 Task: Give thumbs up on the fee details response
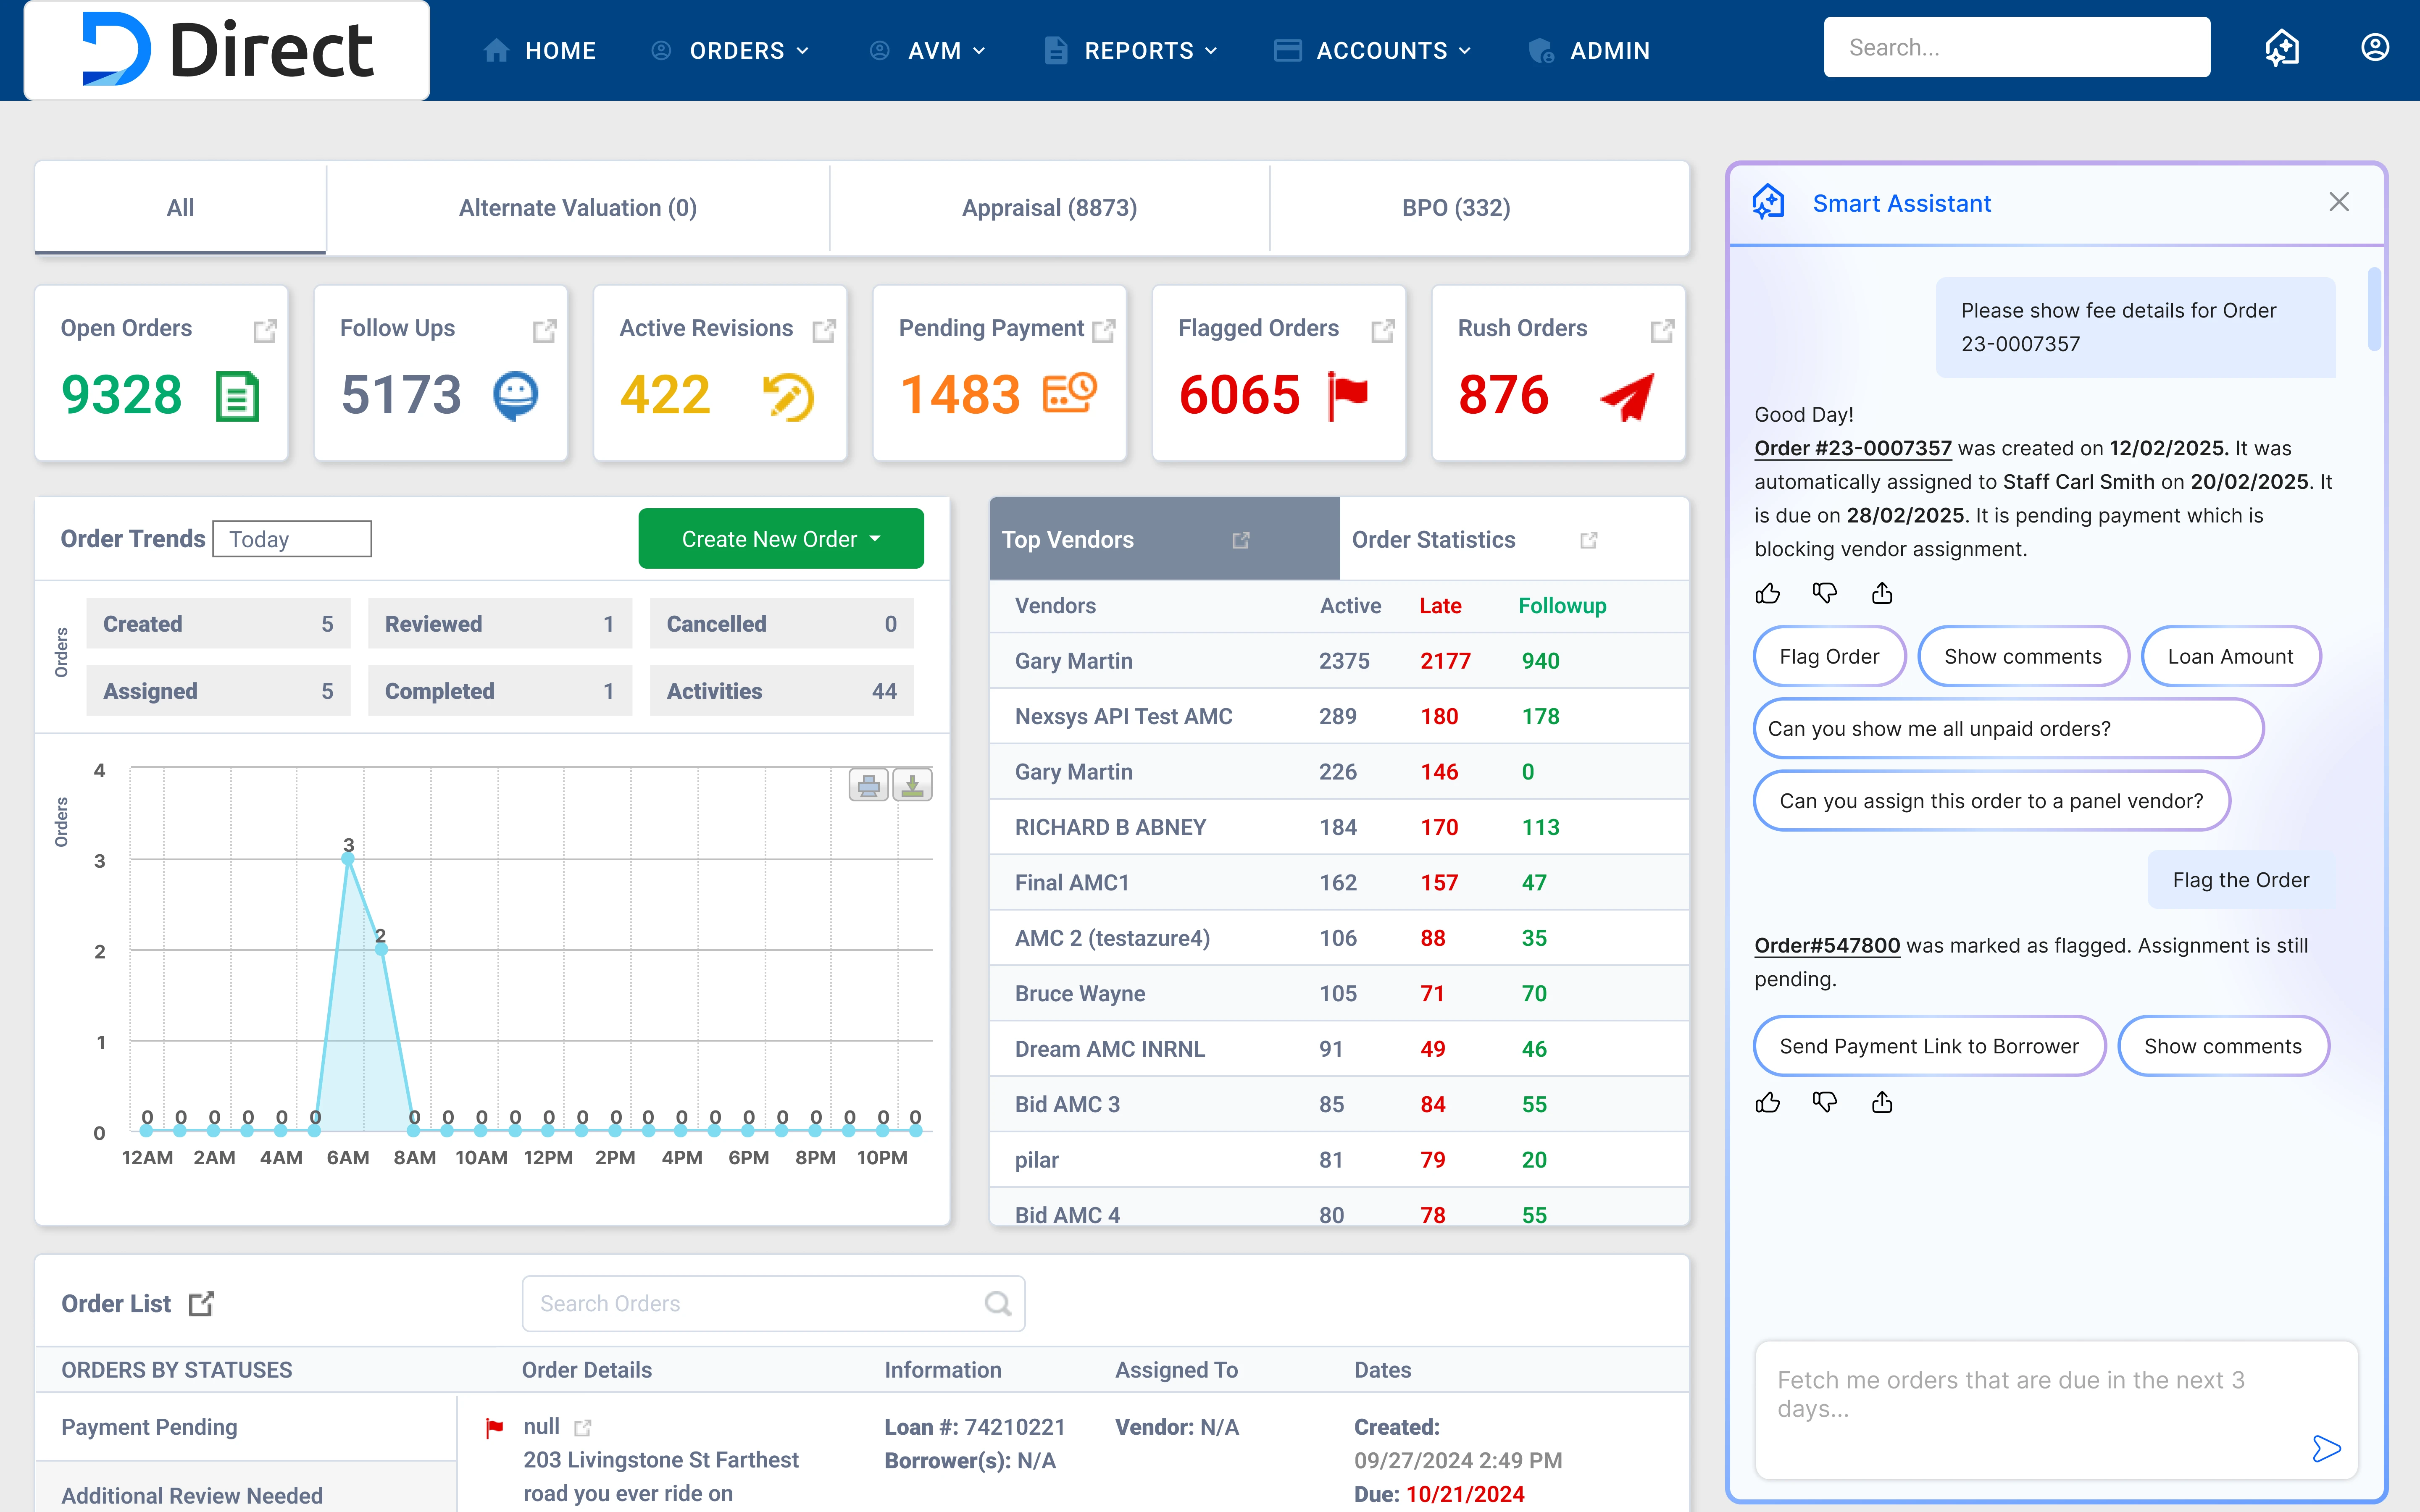click(1768, 593)
